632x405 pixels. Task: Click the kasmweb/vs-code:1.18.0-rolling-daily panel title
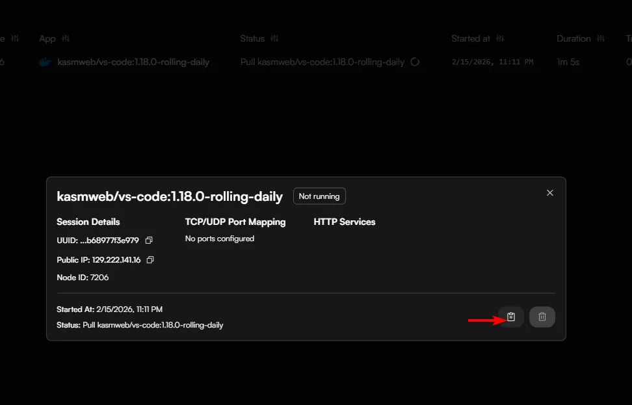[x=170, y=197]
